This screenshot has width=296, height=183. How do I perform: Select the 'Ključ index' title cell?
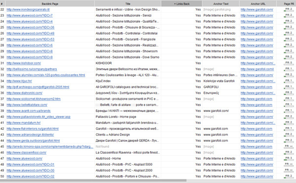[x=103, y=81]
